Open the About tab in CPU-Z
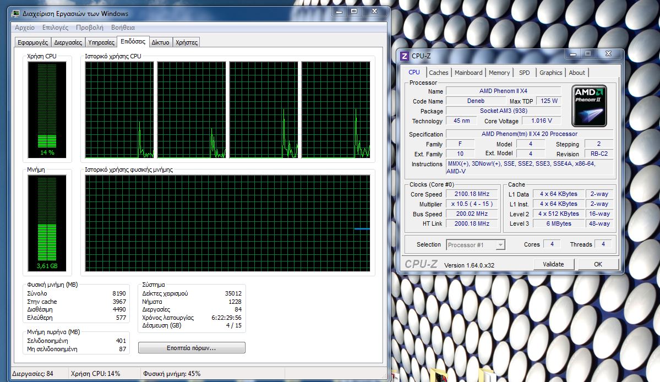 [577, 73]
